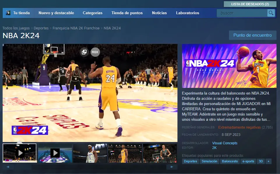Image resolution: width=280 pixels, height=174 pixels.
Task: Click the search magnifier icon
Action: pyautogui.click(x=271, y=13)
